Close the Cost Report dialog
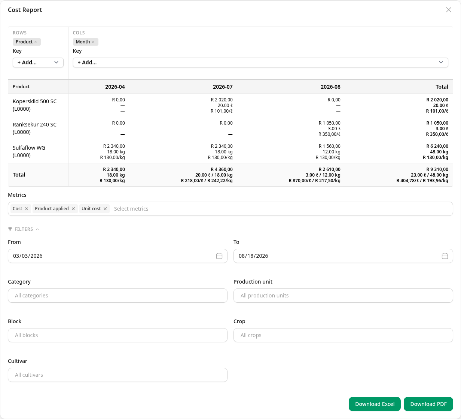The image size is (461, 419). (x=448, y=10)
